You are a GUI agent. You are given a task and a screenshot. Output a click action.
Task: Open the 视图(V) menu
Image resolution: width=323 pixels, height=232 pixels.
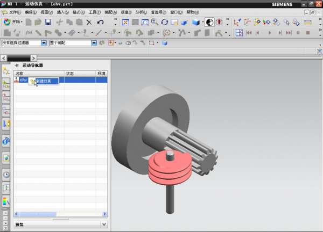pos(47,12)
